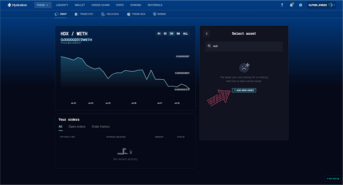343x185 pixels.
Task: Open the CROSS-CHAIN menu
Action: click(100, 5)
